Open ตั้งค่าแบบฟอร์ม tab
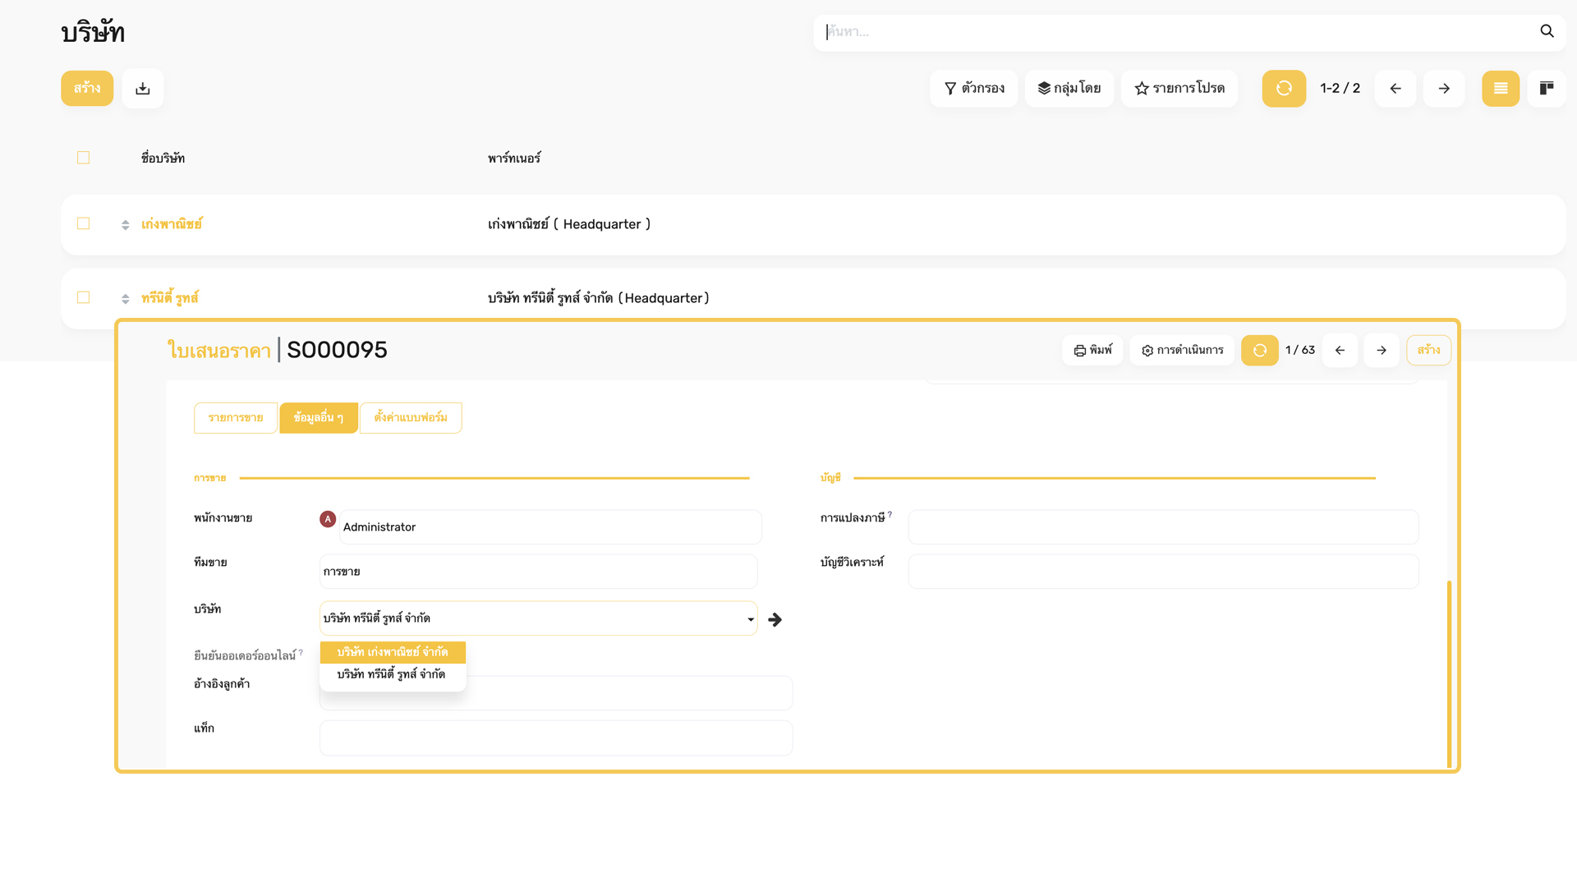Screen dimensions: 1577x887 pos(411,418)
